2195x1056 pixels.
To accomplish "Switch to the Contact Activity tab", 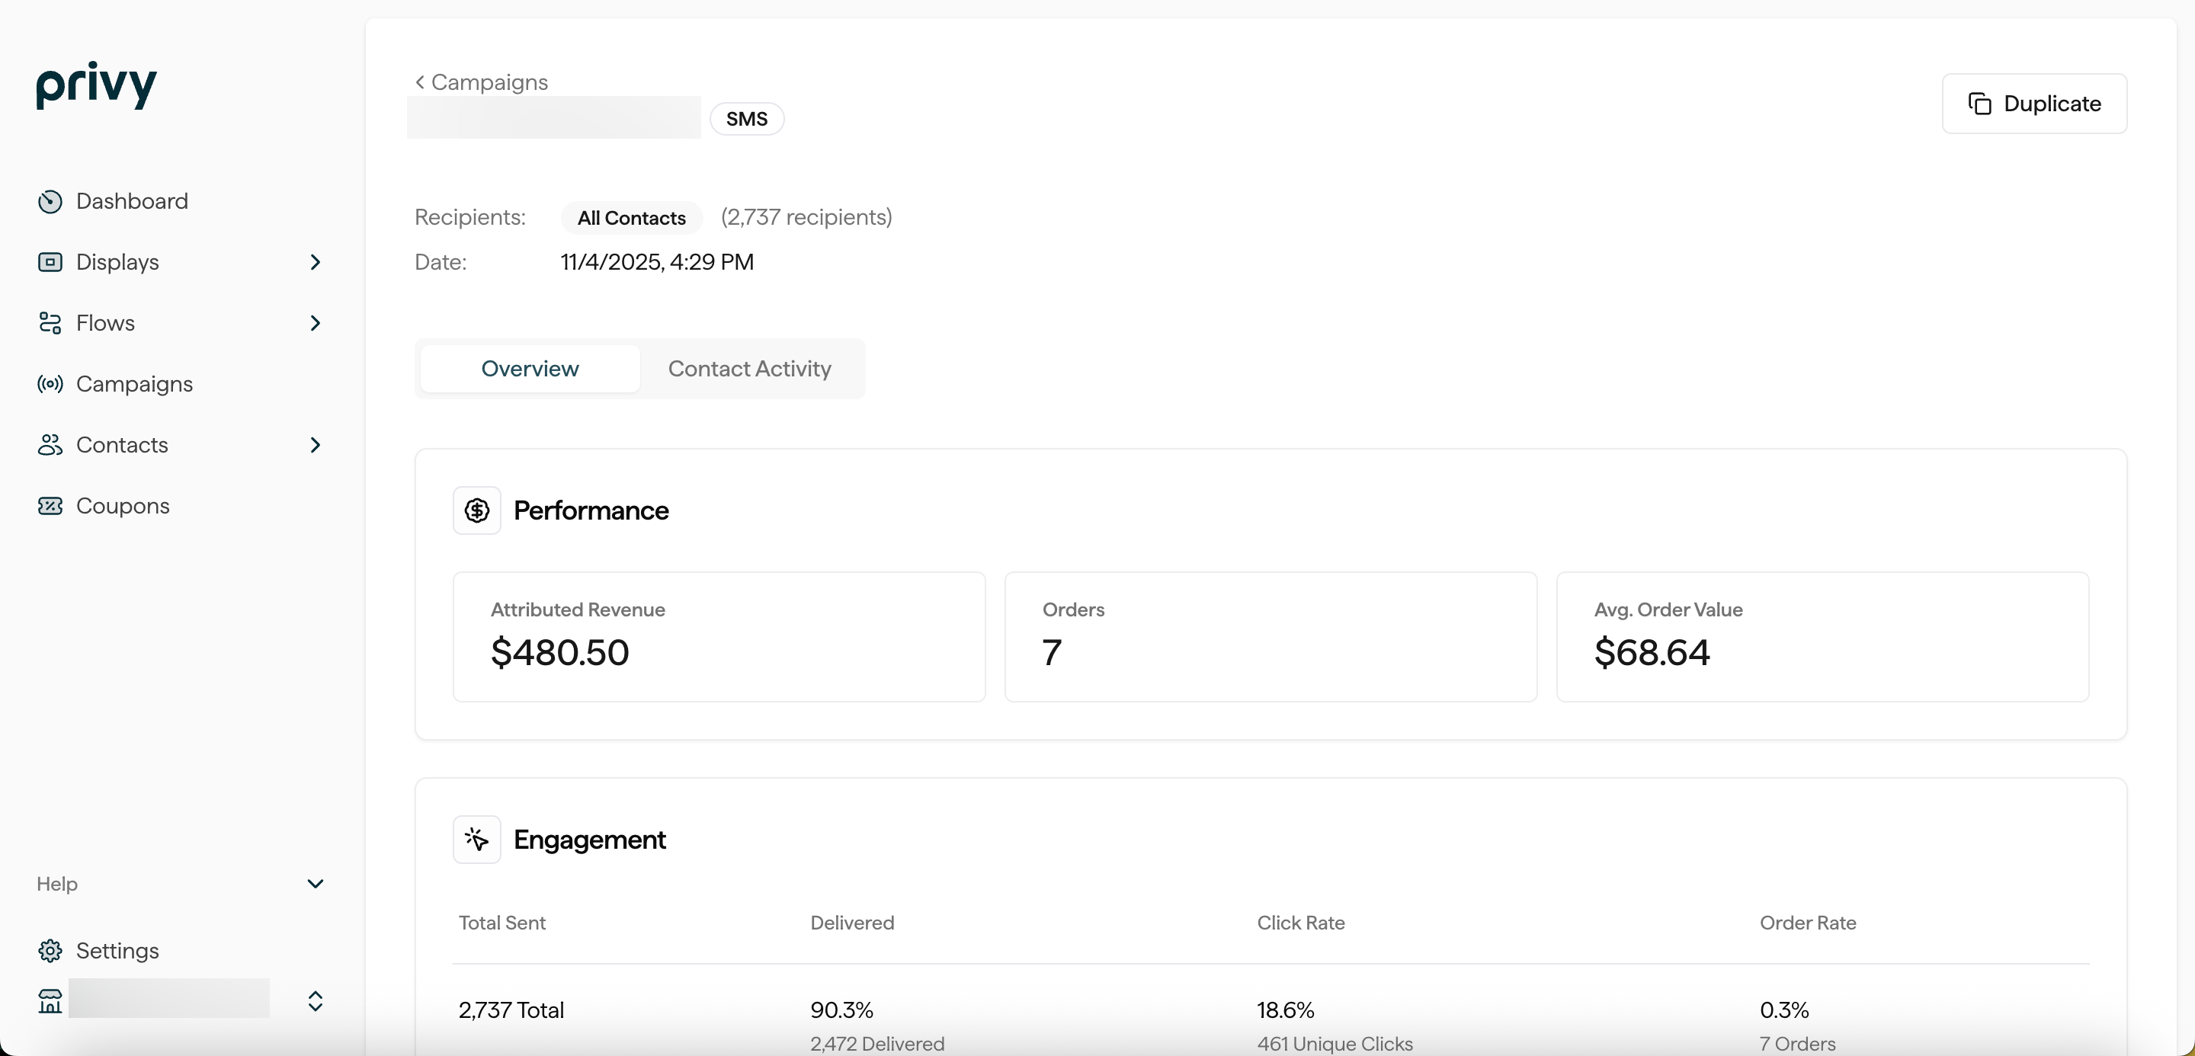I will pyautogui.click(x=749, y=369).
